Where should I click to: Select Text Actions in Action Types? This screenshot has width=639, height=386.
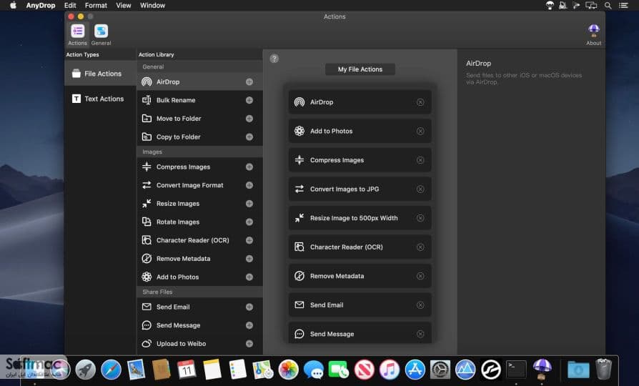click(100, 99)
